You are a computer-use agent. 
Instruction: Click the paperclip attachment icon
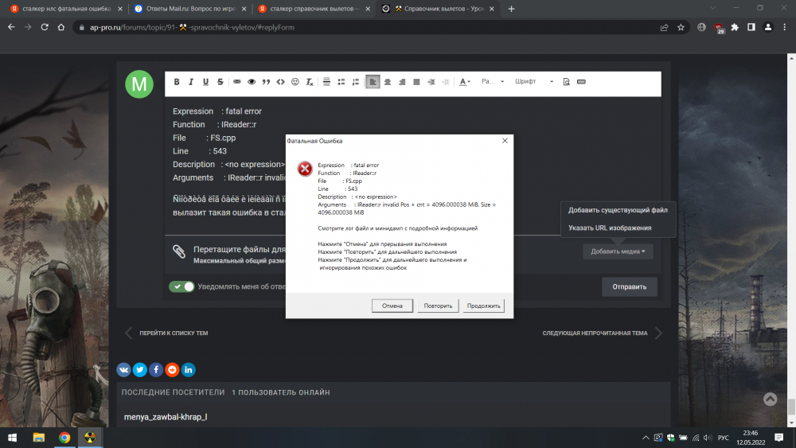point(178,251)
